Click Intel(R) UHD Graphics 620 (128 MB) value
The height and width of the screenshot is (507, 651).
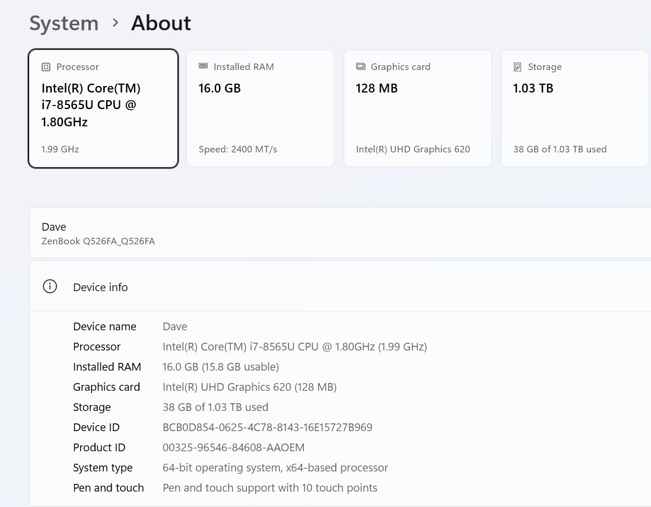pos(249,387)
